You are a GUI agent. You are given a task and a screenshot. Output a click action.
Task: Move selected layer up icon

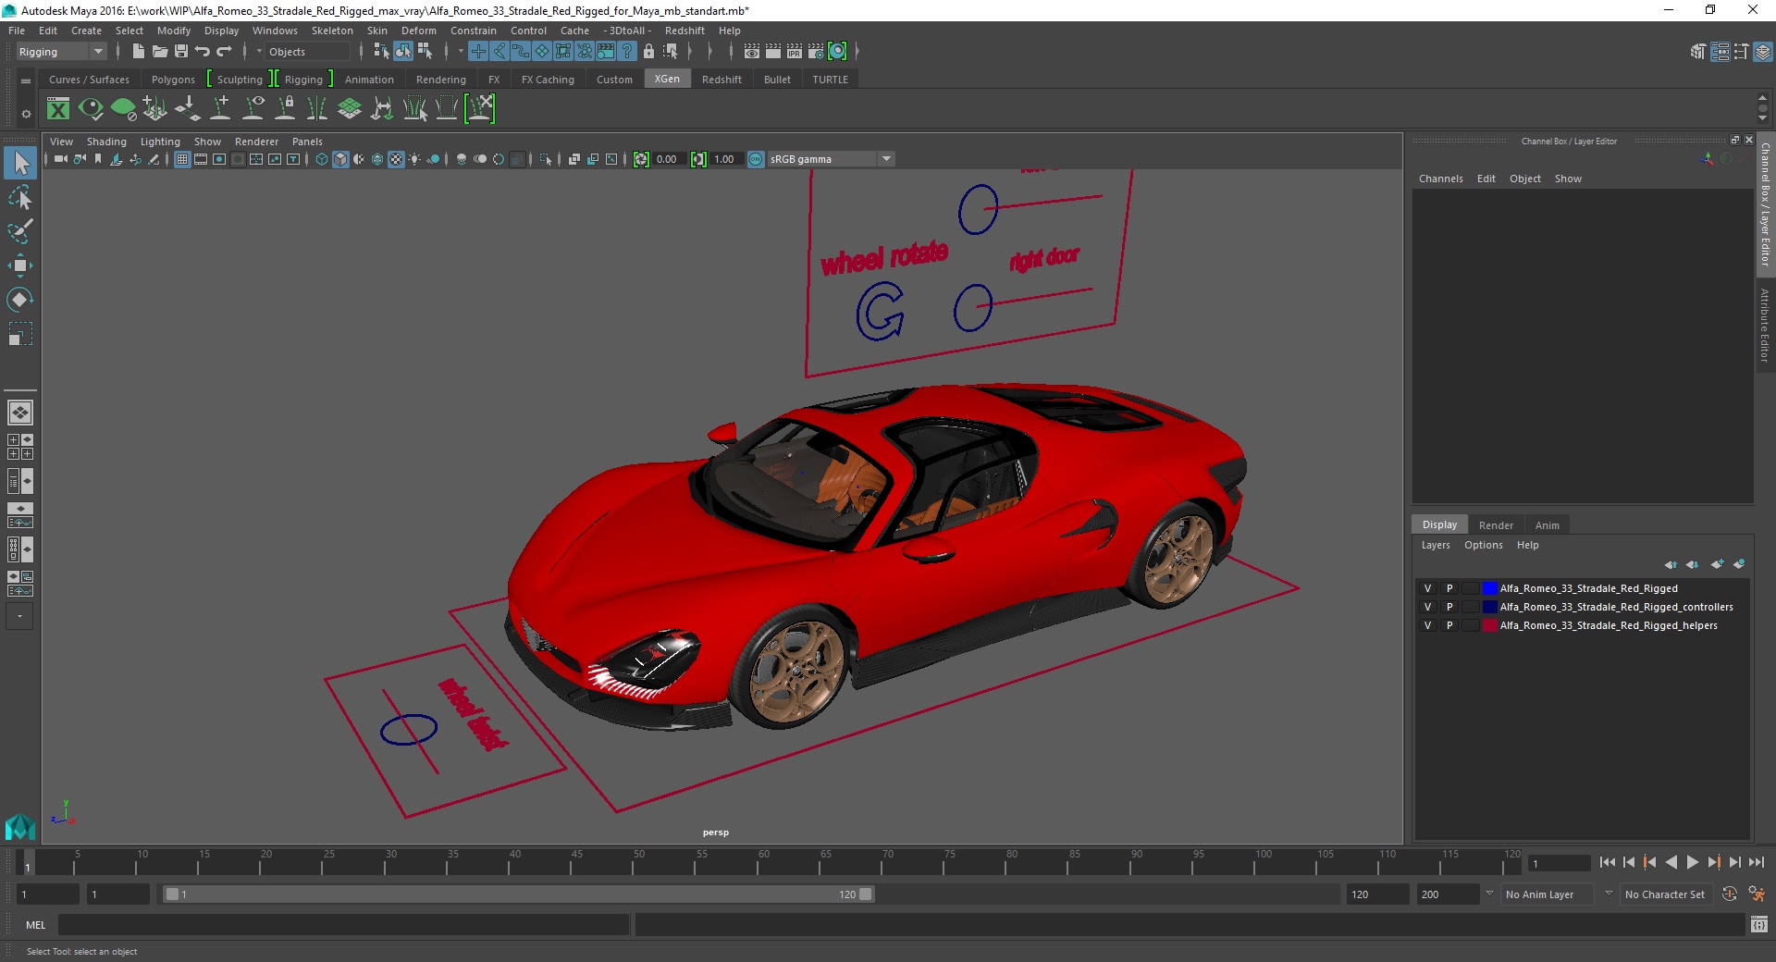[1671, 564]
